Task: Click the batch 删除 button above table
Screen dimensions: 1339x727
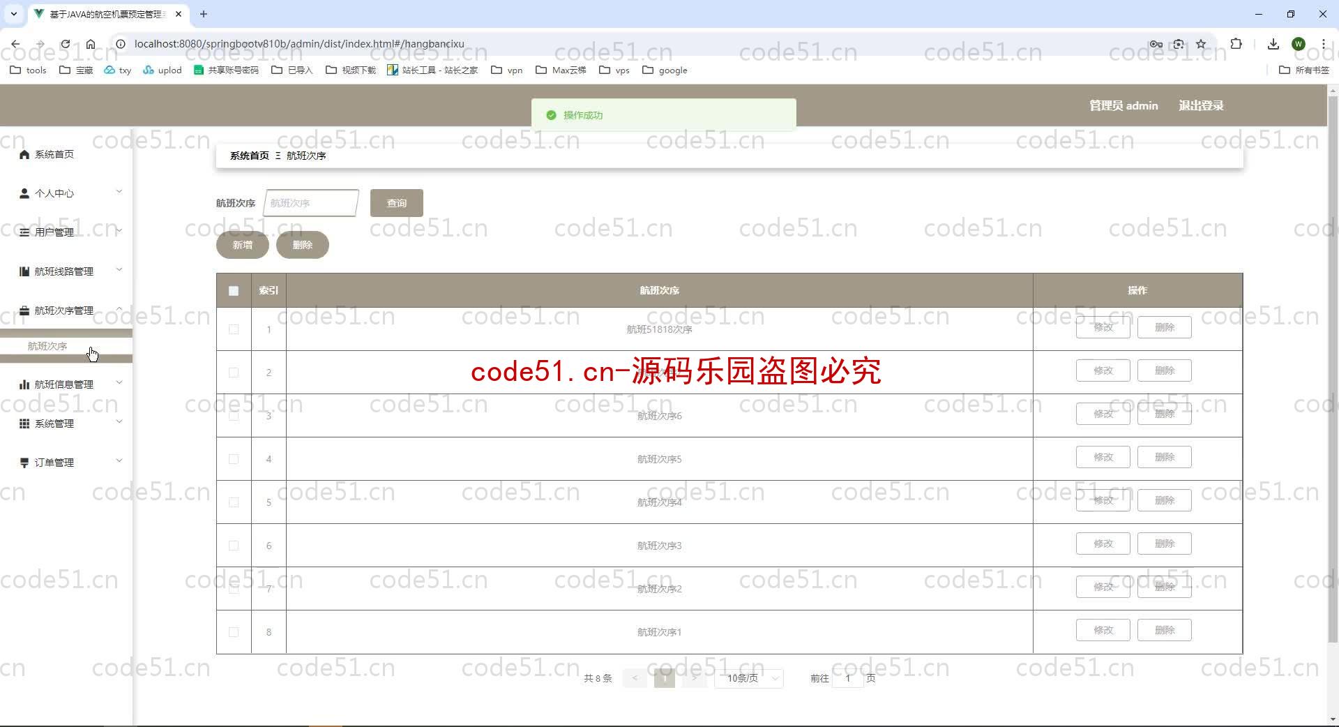Action: tap(303, 245)
